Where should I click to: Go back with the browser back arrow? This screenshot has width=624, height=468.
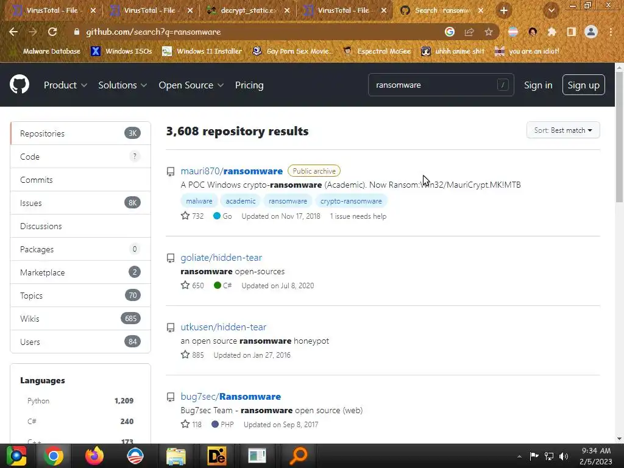13,32
